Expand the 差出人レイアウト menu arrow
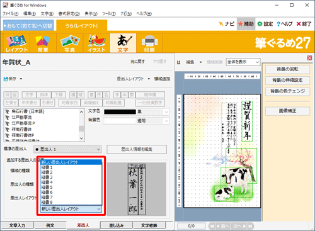 tap(149, 79)
